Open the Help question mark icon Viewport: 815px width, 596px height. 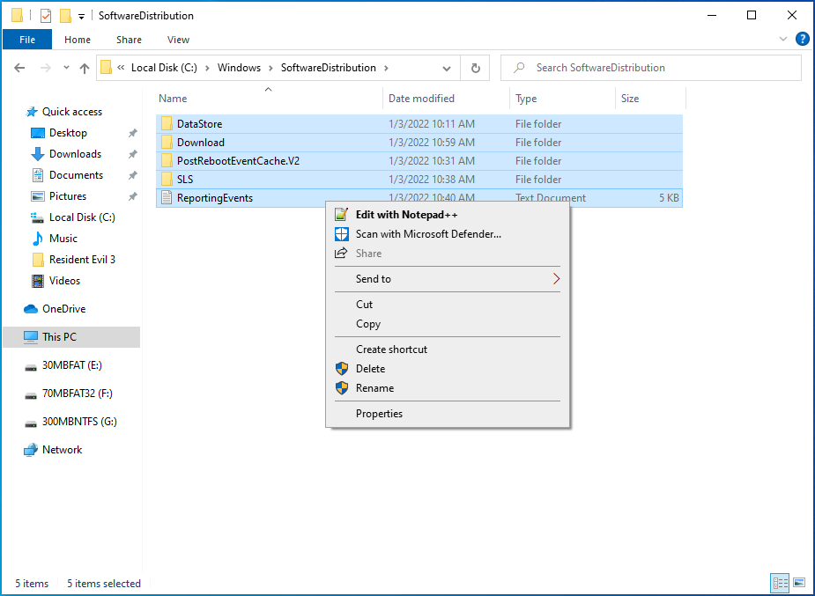(x=802, y=39)
